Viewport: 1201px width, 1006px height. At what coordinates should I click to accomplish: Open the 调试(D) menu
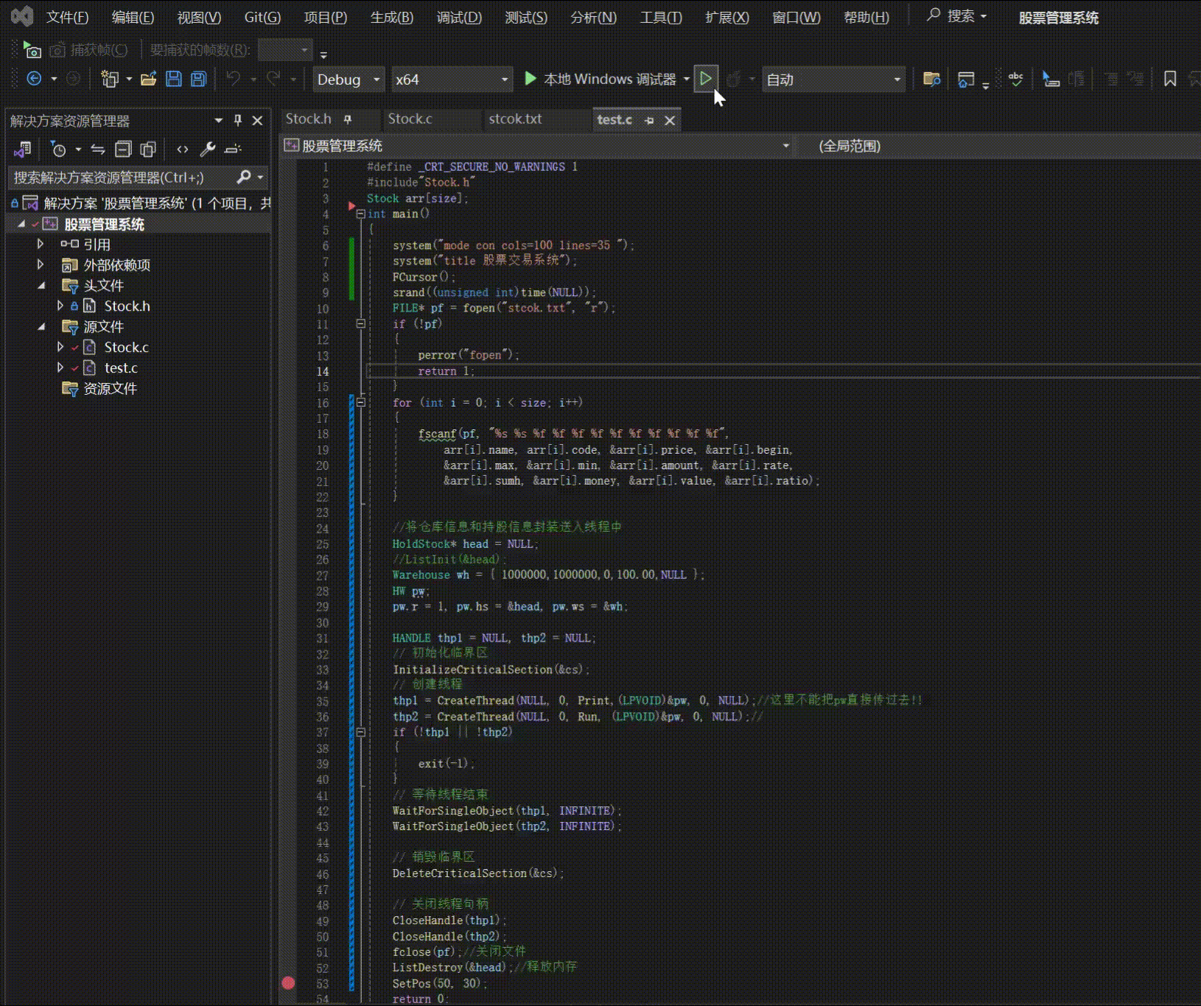coord(458,18)
